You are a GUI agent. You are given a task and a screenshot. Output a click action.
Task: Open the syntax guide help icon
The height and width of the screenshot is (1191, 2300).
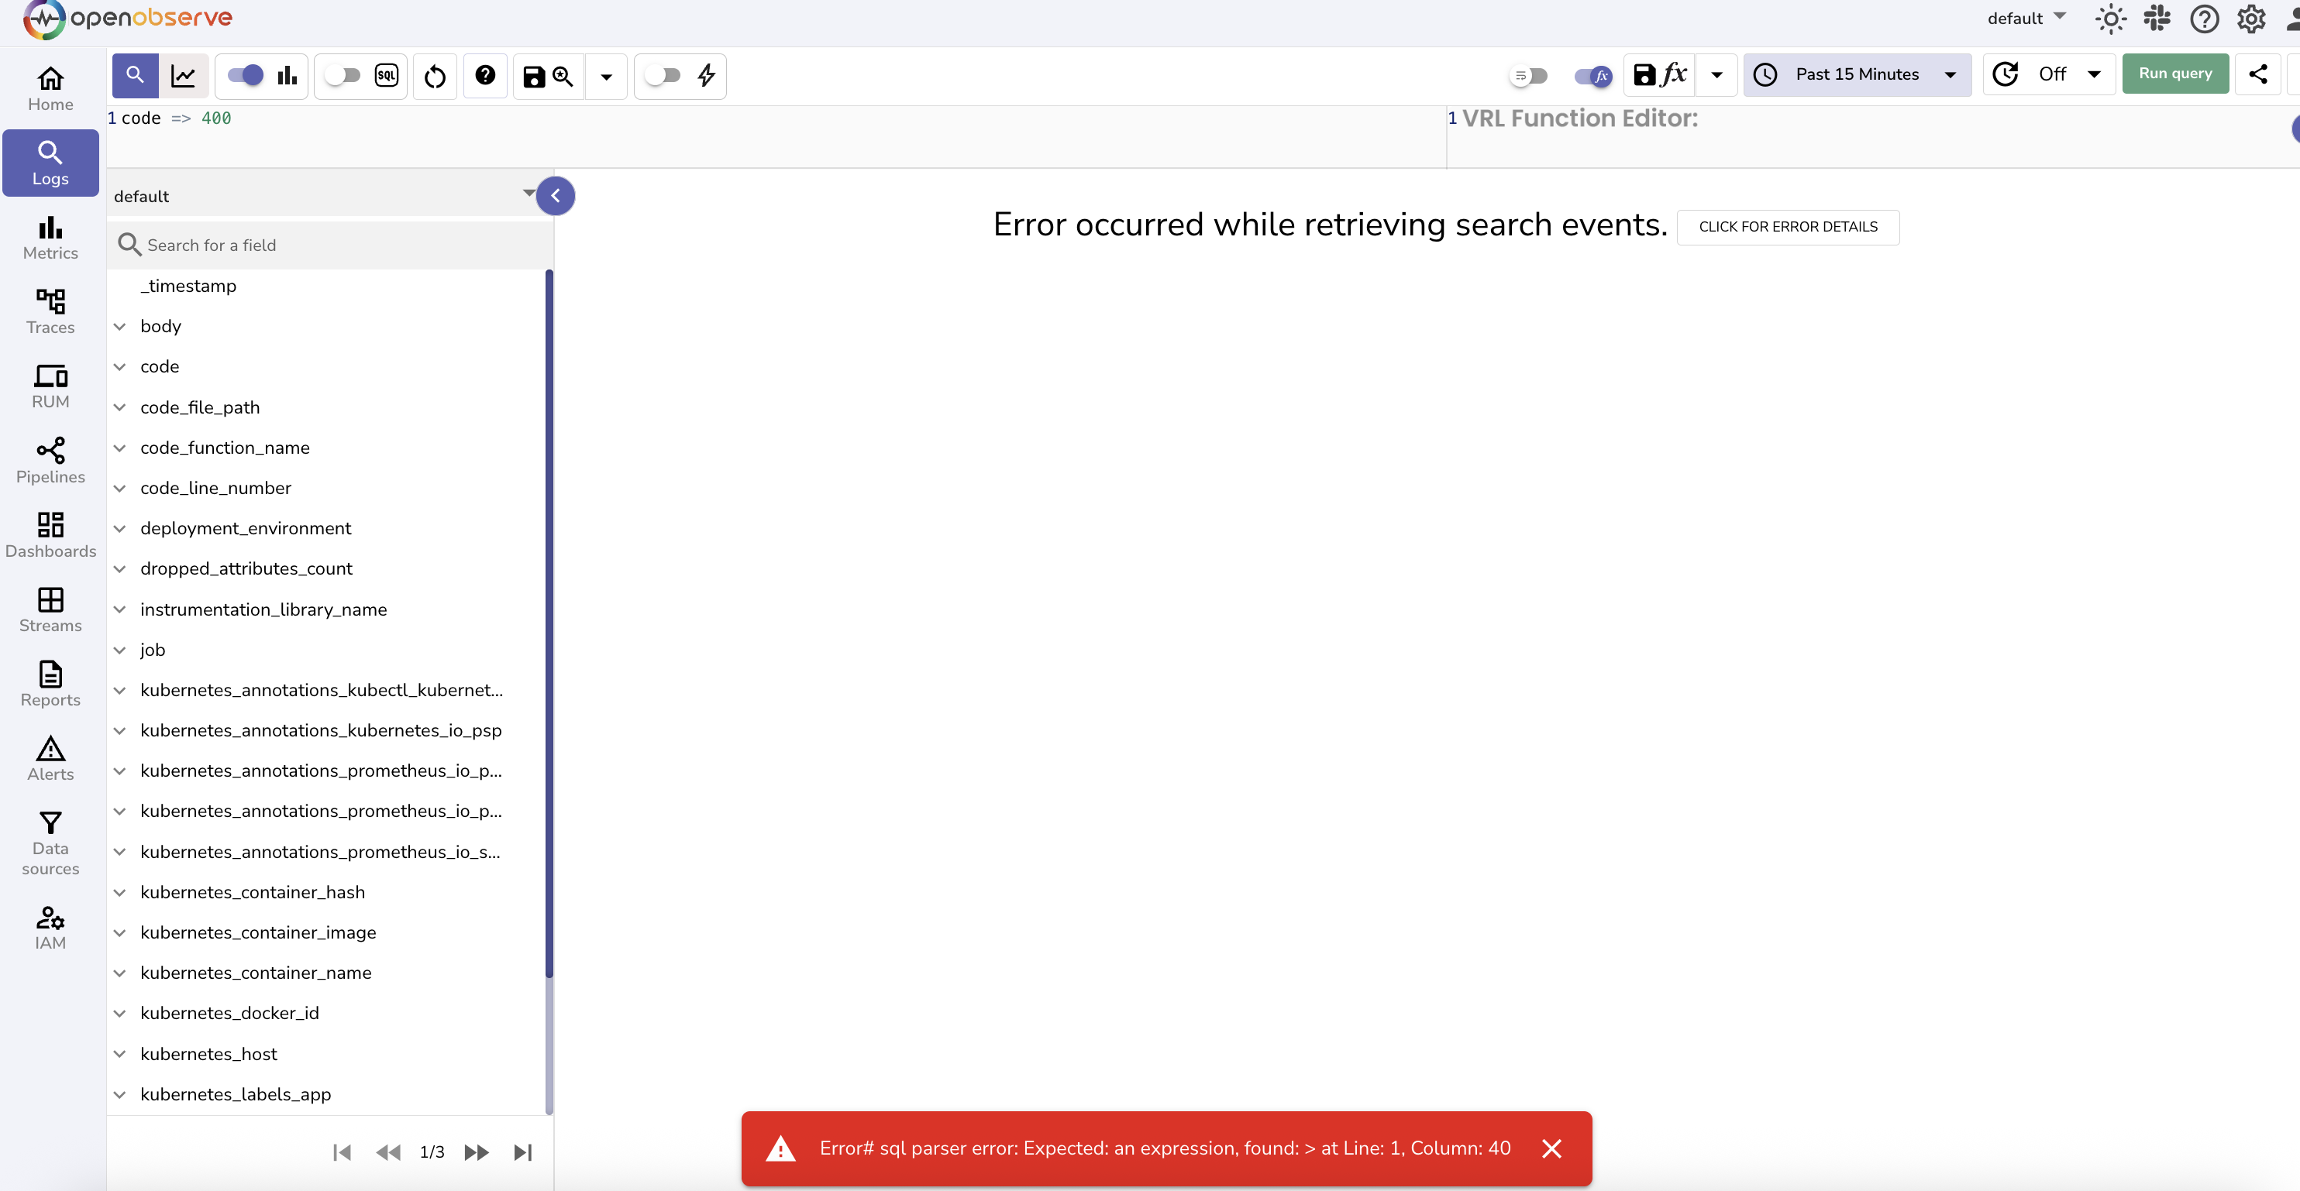[x=485, y=76]
